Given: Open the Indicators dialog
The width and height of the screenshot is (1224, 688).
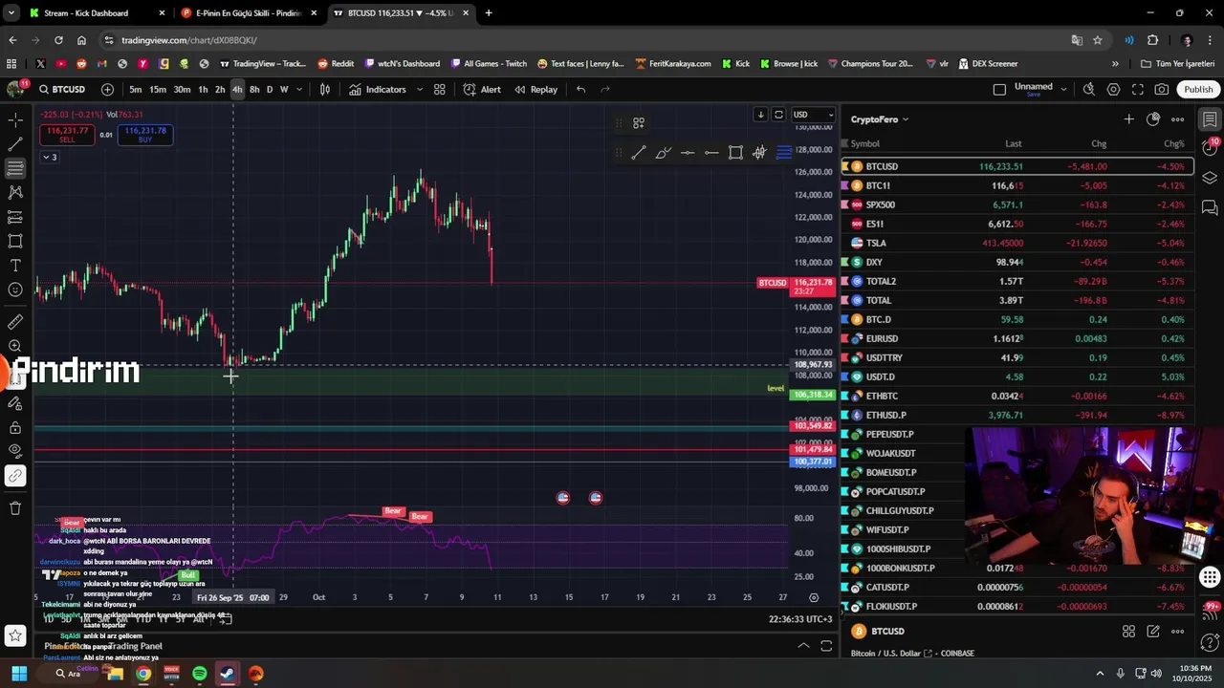Looking at the screenshot, I should [377, 89].
